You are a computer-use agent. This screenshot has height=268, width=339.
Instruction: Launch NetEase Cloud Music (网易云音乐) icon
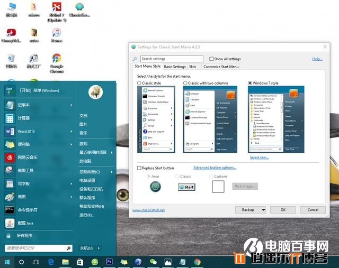tap(10, 158)
